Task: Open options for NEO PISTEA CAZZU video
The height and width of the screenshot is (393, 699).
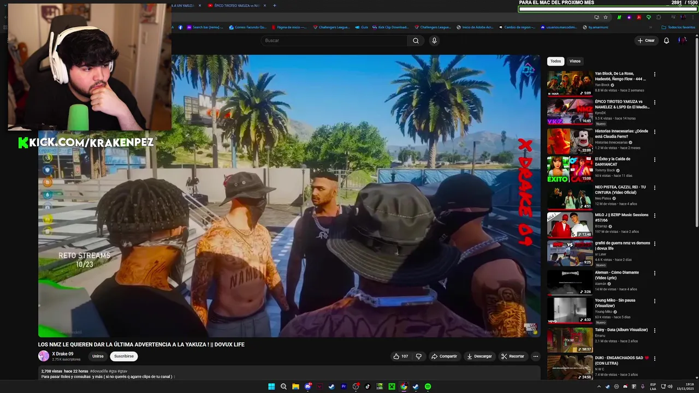Action: click(x=655, y=188)
